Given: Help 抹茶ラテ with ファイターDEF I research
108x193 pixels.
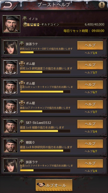Looking at the screenshot, I should (90, 45).
